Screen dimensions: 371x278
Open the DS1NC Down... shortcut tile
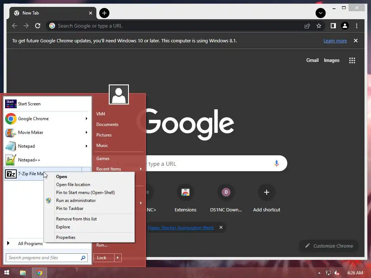pos(226,198)
